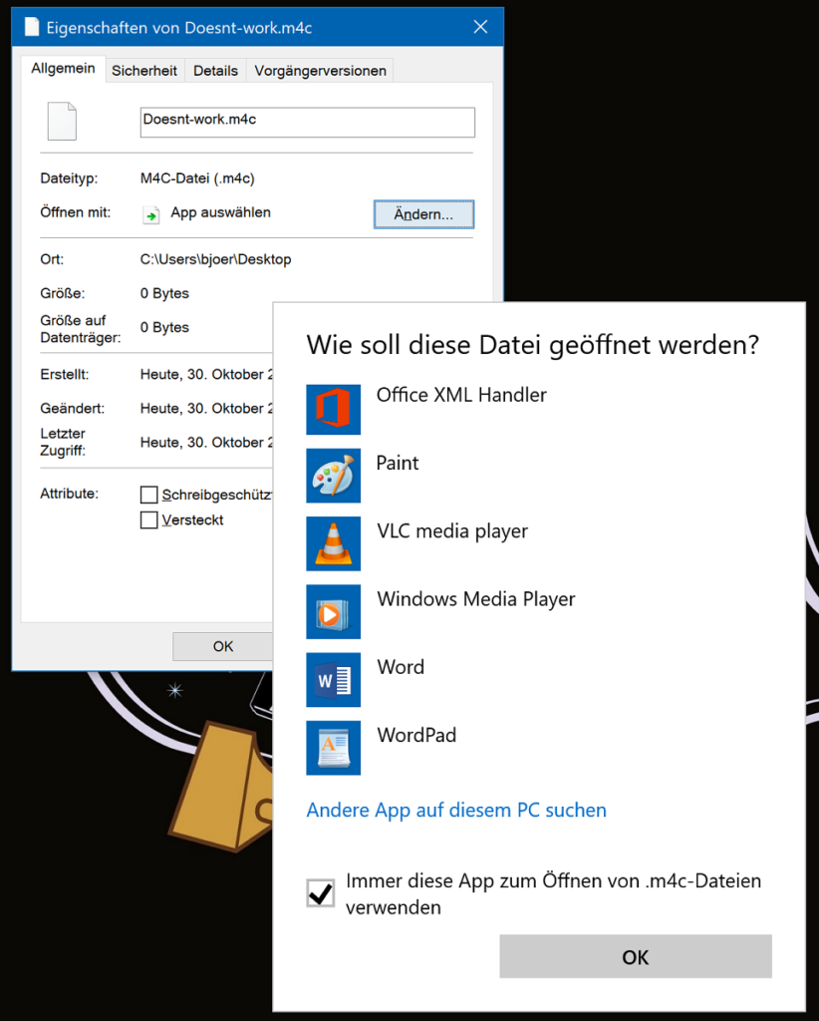Select the Paint label

coord(398,463)
